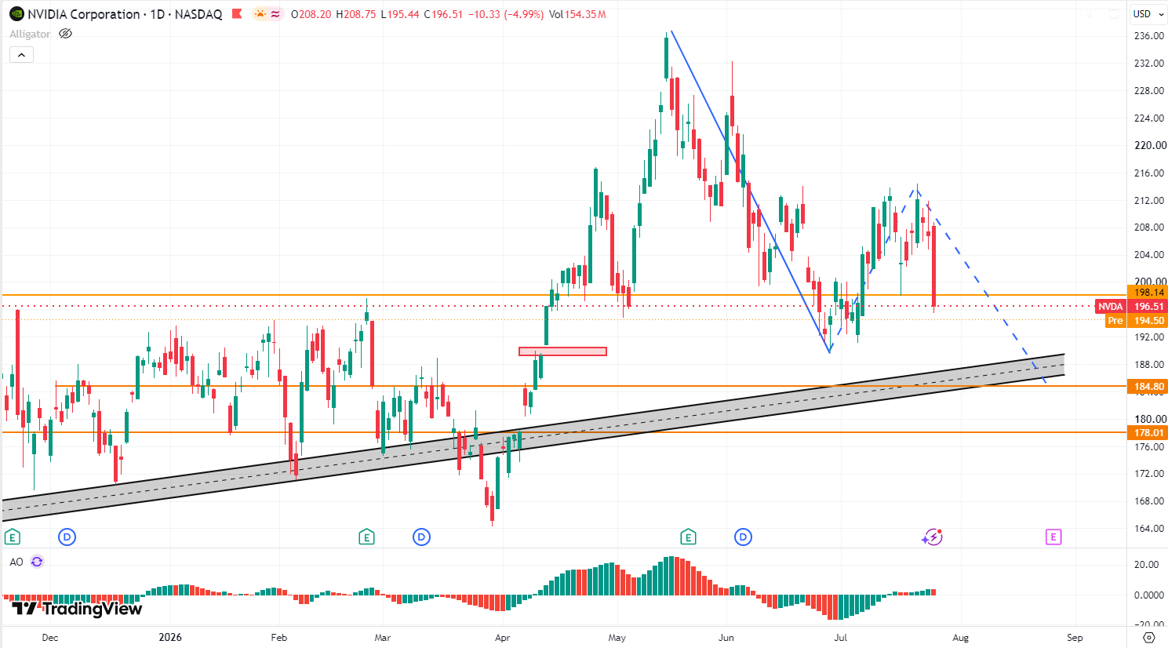
Task: Click the Aug label on time axis
Action: pos(961,637)
